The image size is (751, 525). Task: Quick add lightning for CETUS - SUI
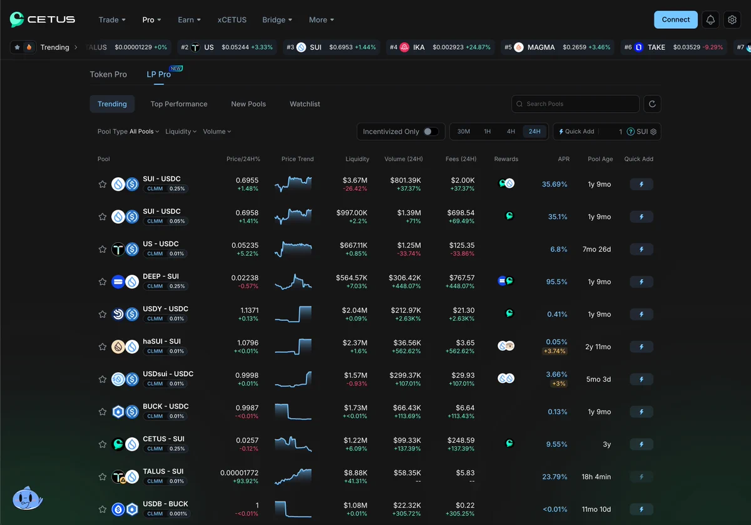(641, 444)
